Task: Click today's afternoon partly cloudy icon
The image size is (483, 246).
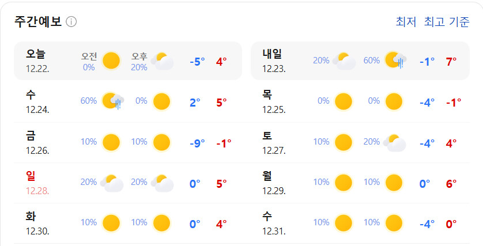Action: point(162,61)
